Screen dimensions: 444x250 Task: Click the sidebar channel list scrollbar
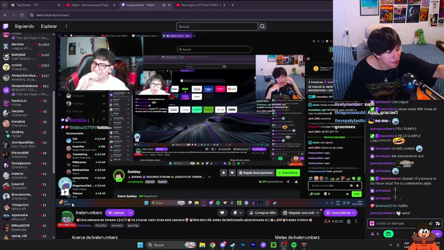pyautogui.click(x=53, y=132)
